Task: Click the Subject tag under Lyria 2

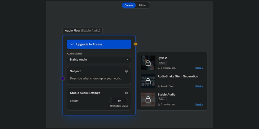Action: click(x=162, y=63)
